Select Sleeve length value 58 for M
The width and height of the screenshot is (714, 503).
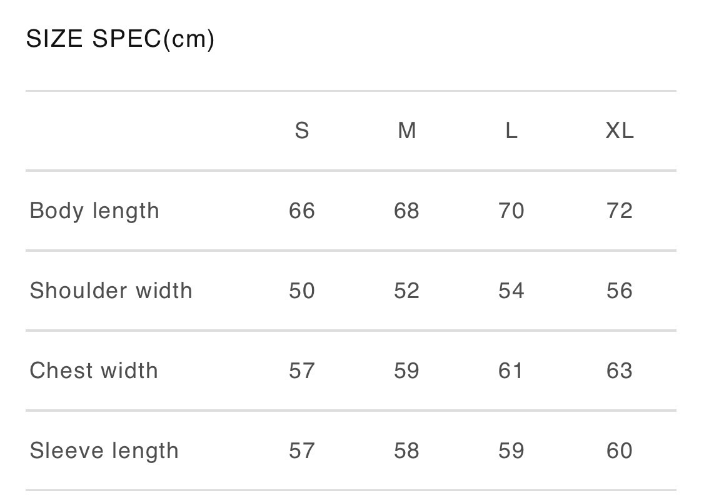[407, 451]
